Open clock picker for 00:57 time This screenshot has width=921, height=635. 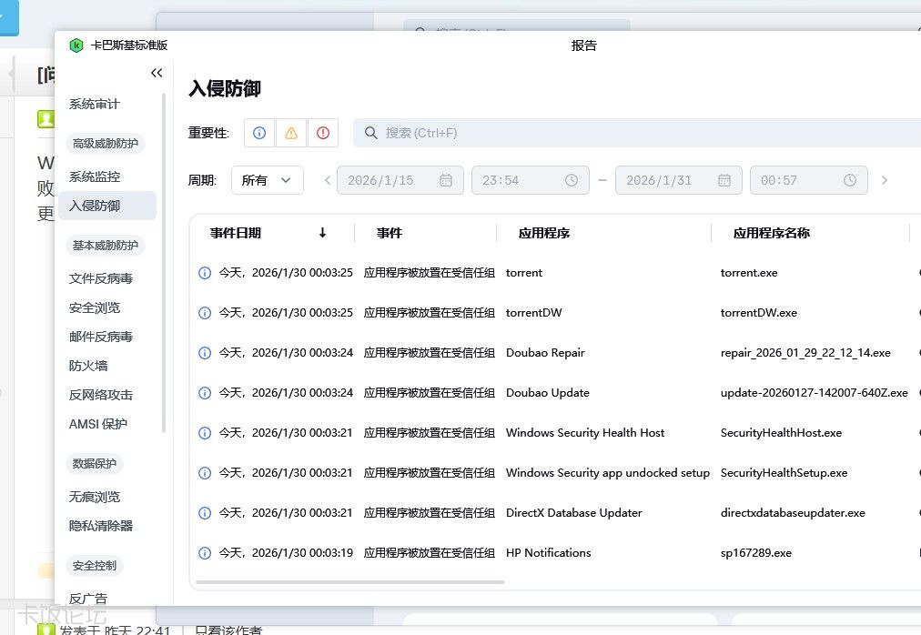coord(850,180)
